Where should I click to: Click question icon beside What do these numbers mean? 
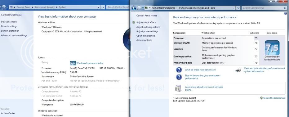179,70
